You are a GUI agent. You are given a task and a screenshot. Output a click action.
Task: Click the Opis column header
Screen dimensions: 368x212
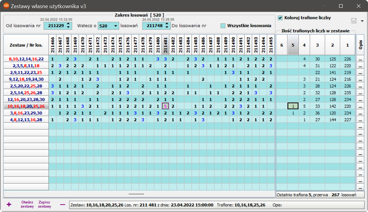[360, 45]
